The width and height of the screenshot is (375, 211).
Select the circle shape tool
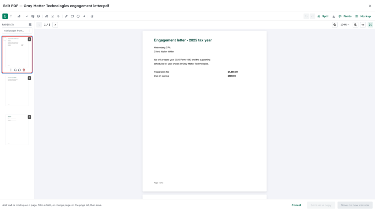[78, 16]
